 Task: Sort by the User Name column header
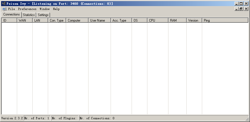click(100, 20)
